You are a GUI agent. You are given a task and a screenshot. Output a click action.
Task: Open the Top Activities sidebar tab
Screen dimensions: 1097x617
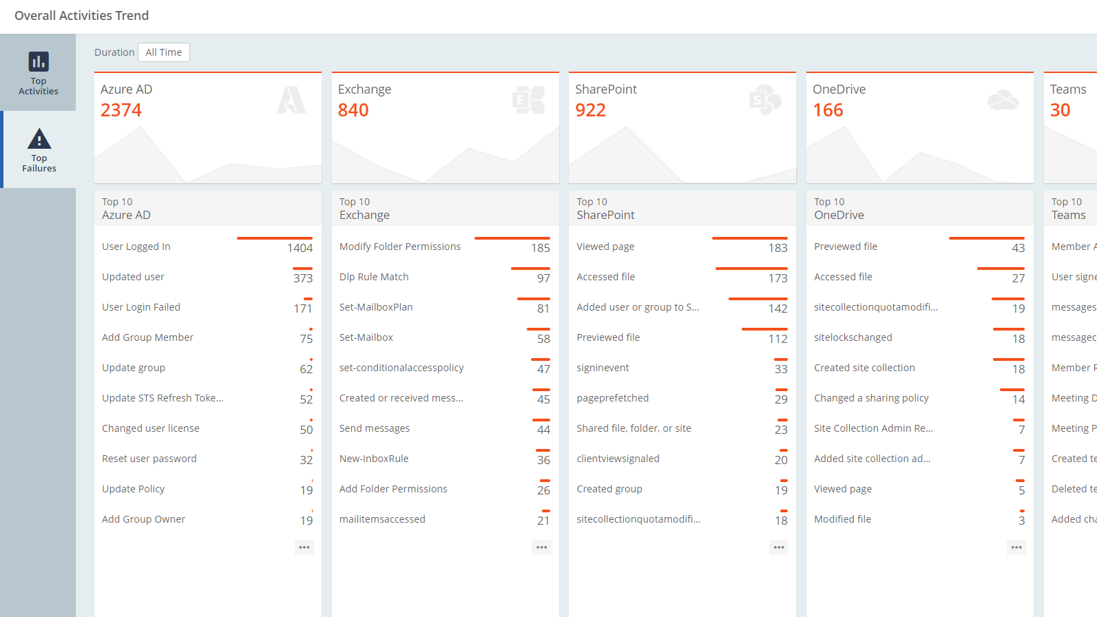(38, 73)
